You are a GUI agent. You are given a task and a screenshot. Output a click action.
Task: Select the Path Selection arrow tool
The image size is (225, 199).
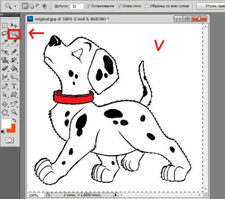(x=5, y=94)
